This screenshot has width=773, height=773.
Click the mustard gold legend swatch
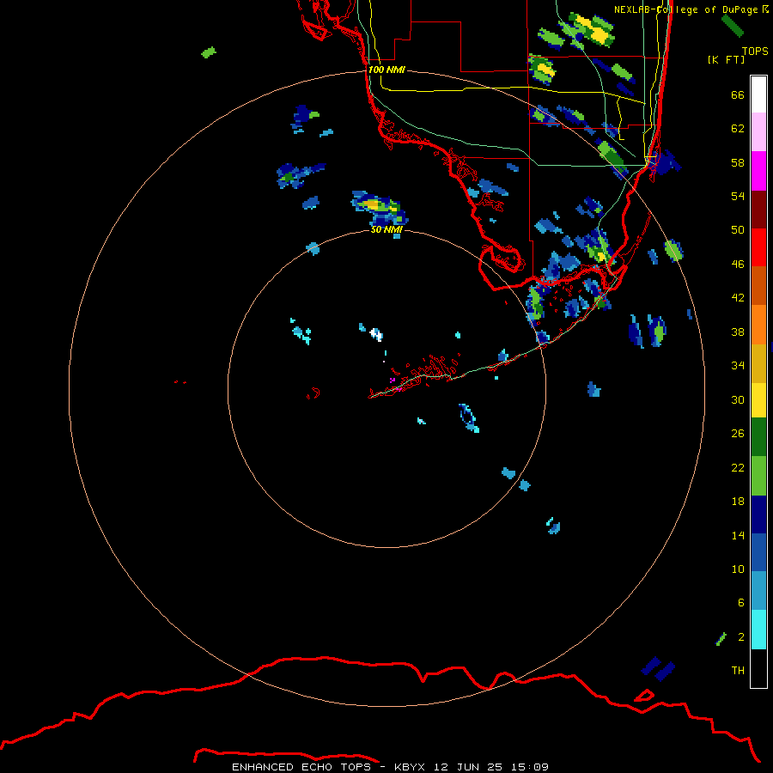tap(758, 363)
